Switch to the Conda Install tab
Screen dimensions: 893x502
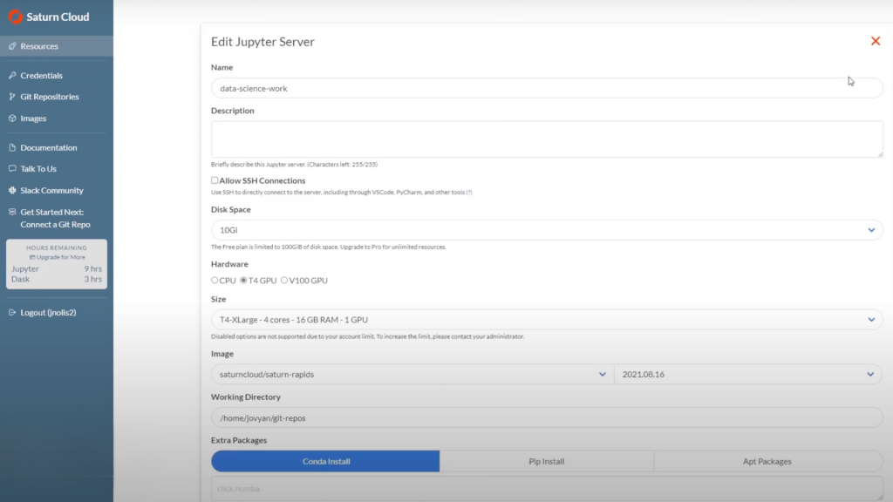point(326,461)
